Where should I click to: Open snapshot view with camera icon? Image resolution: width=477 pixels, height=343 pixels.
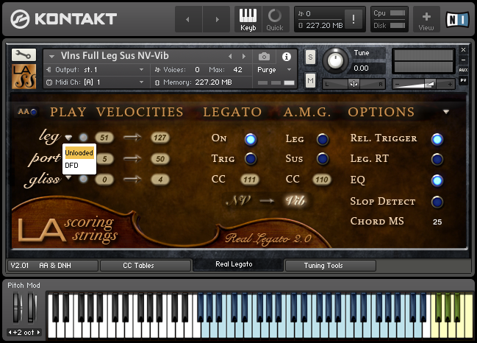(264, 57)
